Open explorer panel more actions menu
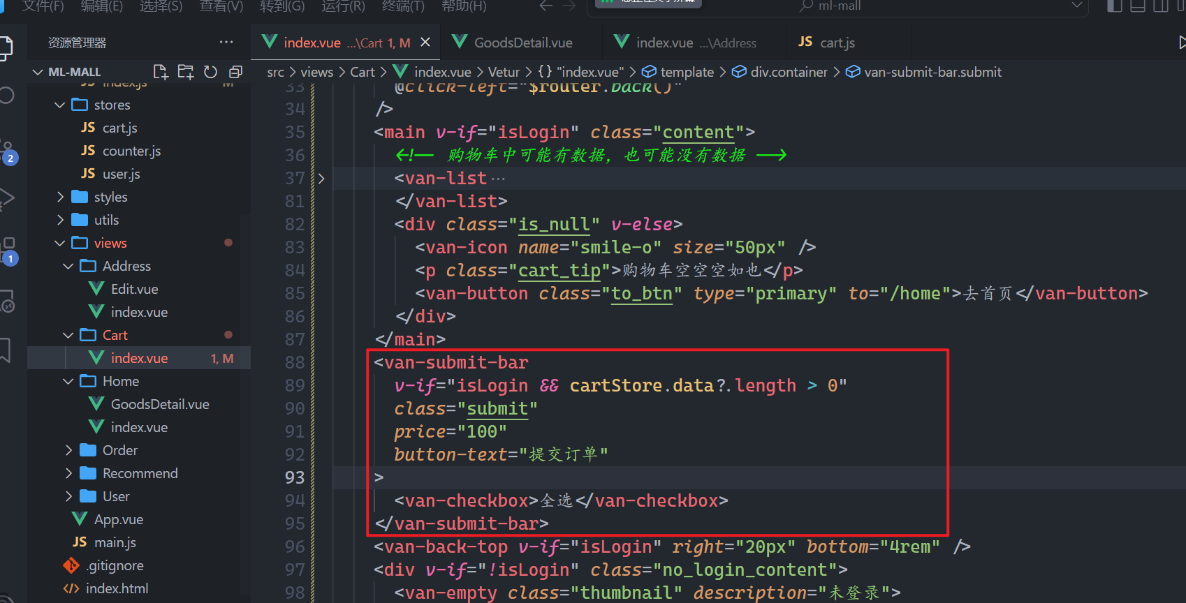The width and height of the screenshot is (1186, 603). [226, 43]
